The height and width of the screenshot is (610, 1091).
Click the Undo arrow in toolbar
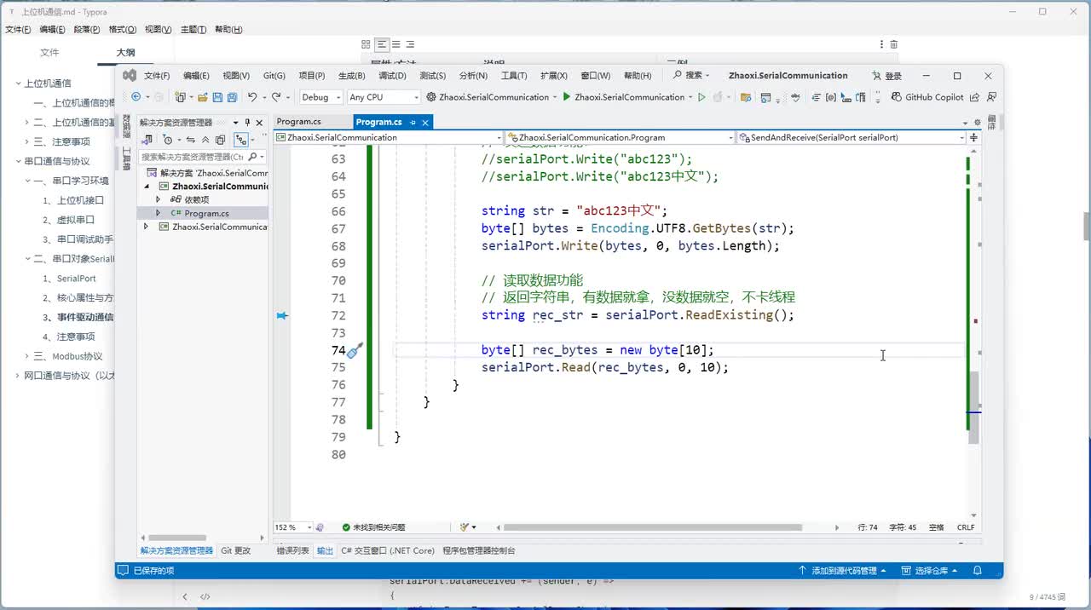tap(252, 97)
